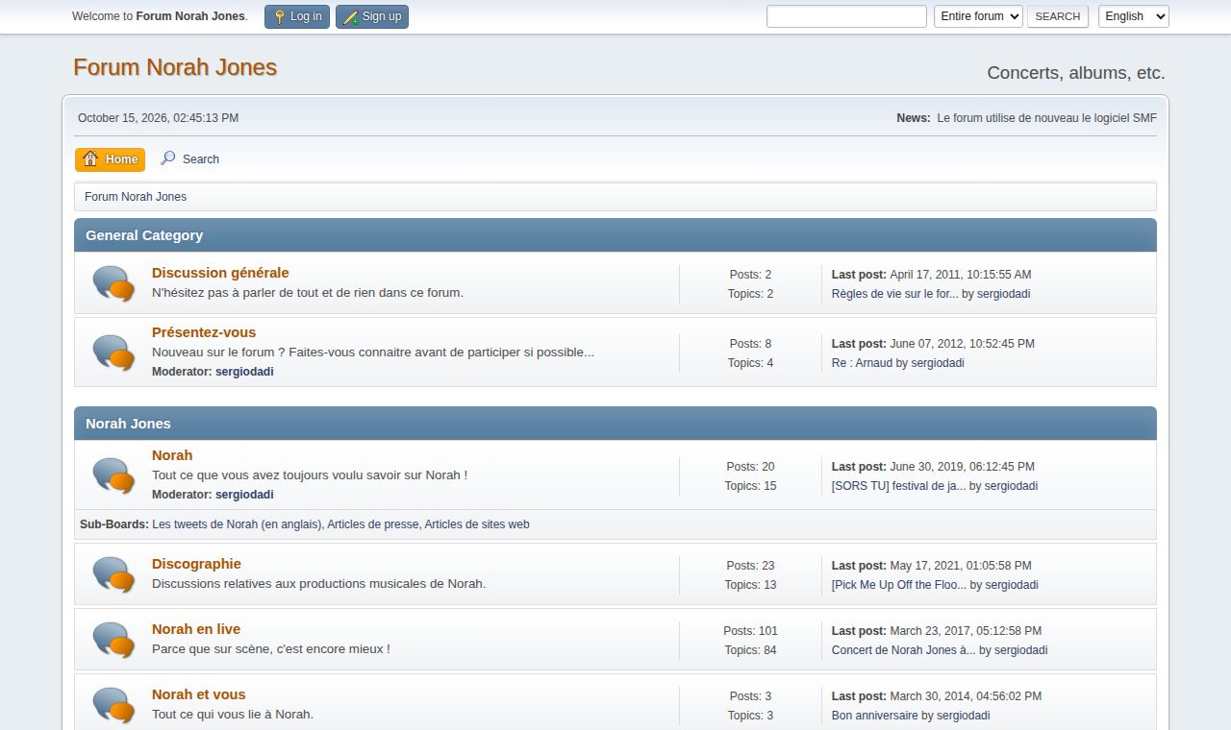Click the Norah et vous board icon
The height and width of the screenshot is (730, 1231).
pos(113,705)
